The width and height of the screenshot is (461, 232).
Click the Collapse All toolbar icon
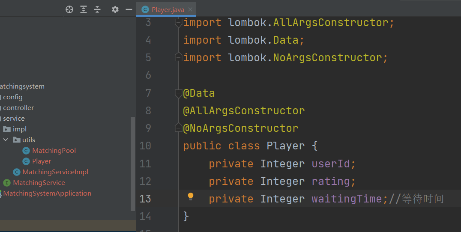(97, 9)
